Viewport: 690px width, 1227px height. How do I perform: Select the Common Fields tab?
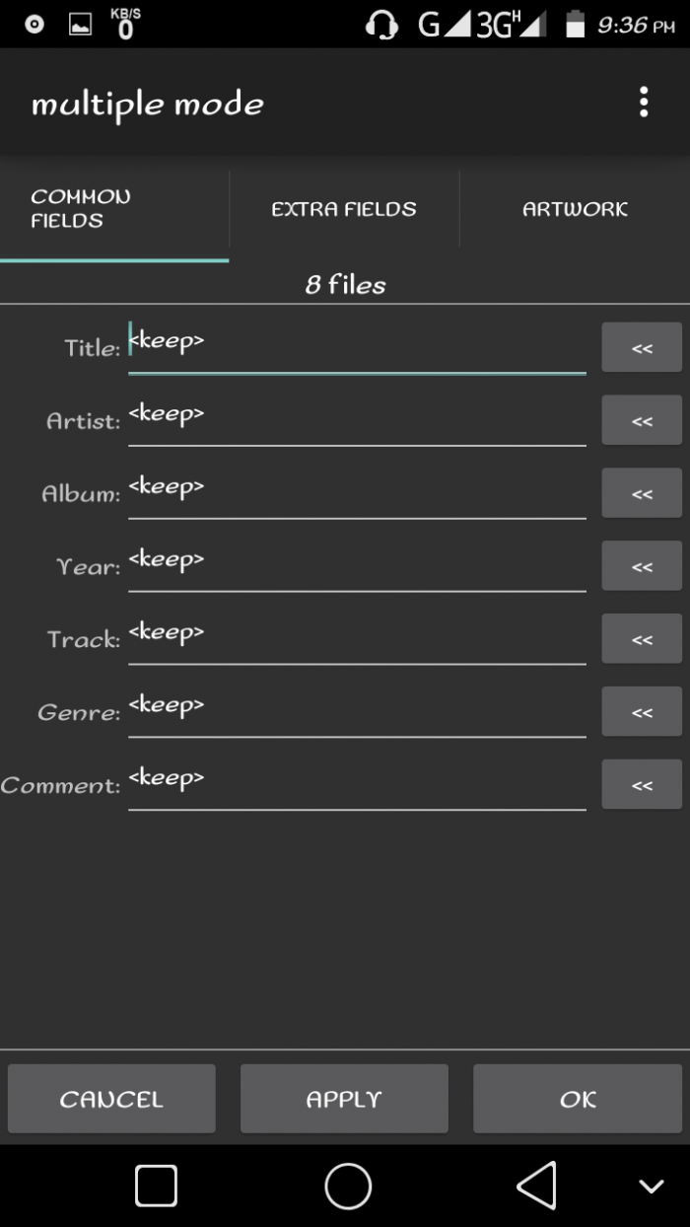[x=114, y=209]
